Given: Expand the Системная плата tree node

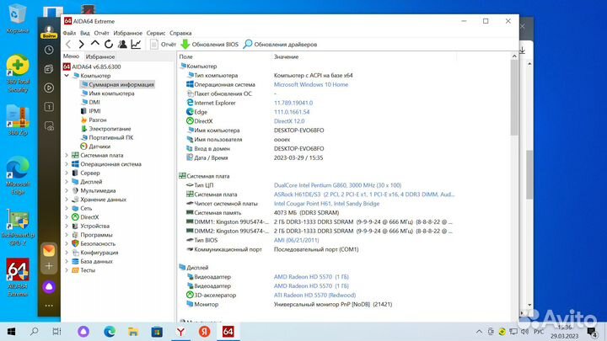Looking at the screenshot, I should (x=67, y=156).
